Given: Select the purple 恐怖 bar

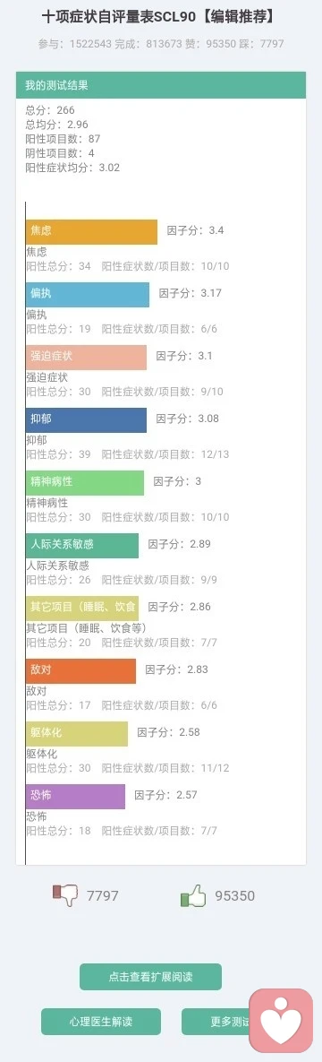Looking at the screenshot, I should pos(75,797).
